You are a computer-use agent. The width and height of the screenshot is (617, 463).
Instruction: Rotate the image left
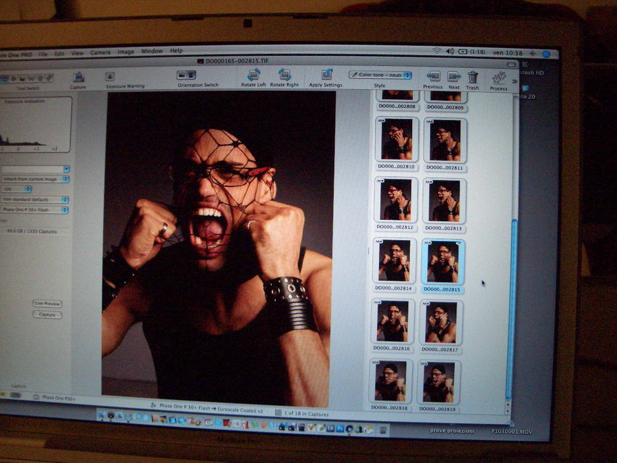[x=253, y=75]
